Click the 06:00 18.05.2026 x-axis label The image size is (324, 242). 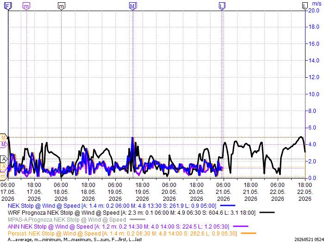[61, 192]
